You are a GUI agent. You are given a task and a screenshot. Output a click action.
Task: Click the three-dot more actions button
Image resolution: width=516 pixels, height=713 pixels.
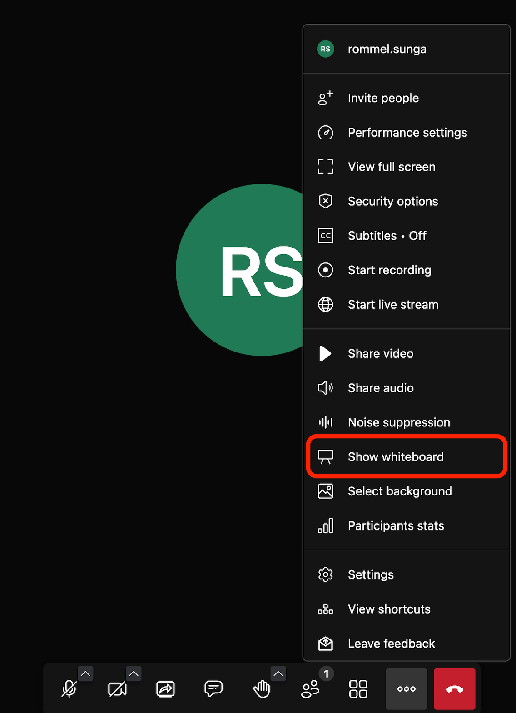[406, 689]
